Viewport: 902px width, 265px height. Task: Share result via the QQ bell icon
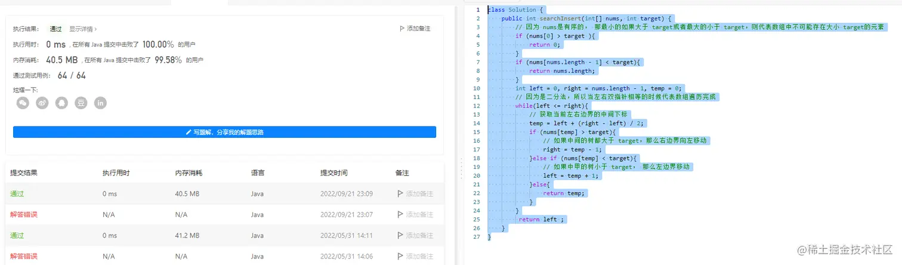click(x=61, y=103)
